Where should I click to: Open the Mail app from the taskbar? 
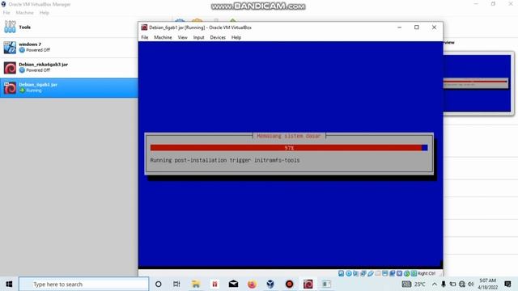[x=233, y=284]
